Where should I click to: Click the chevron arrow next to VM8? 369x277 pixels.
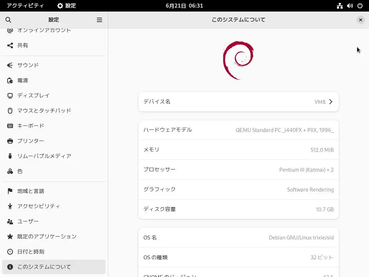tap(331, 102)
